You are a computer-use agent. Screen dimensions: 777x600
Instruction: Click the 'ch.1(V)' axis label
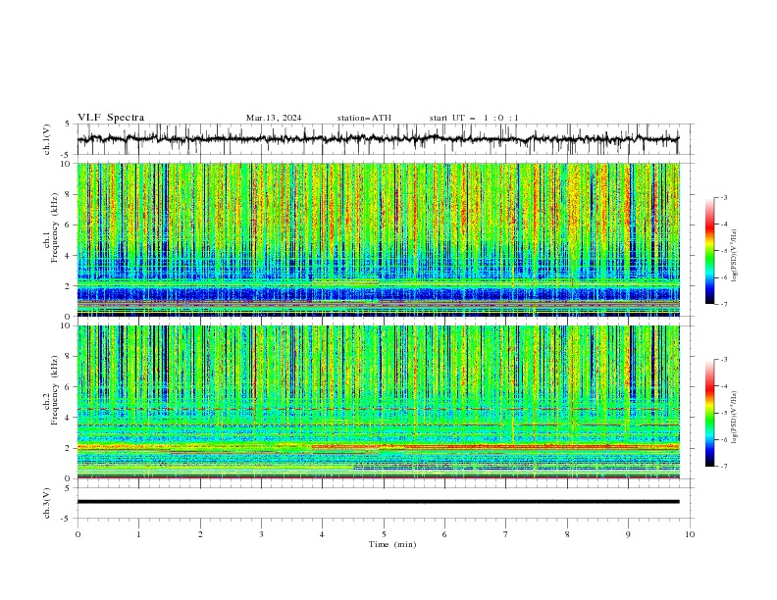pyautogui.click(x=47, y=139)
